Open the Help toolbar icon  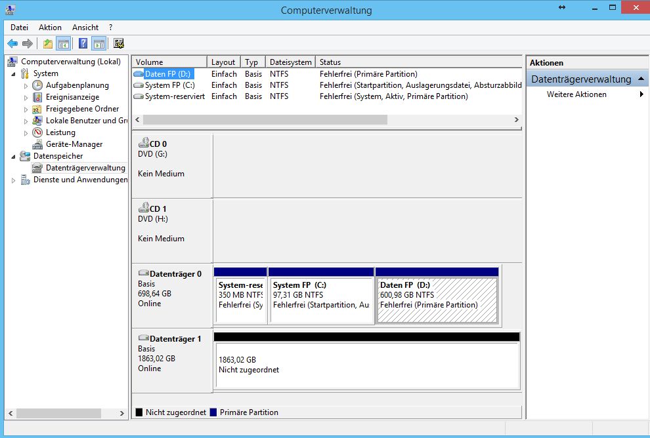point(83,43)
